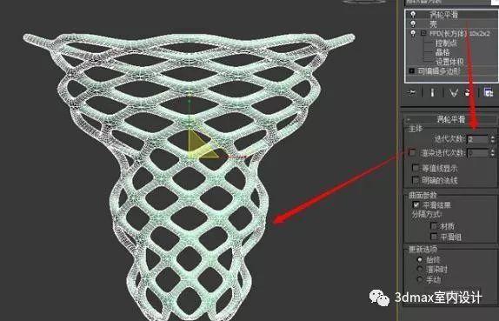Click the red X axis of gizmo

[x=234, y=157]
